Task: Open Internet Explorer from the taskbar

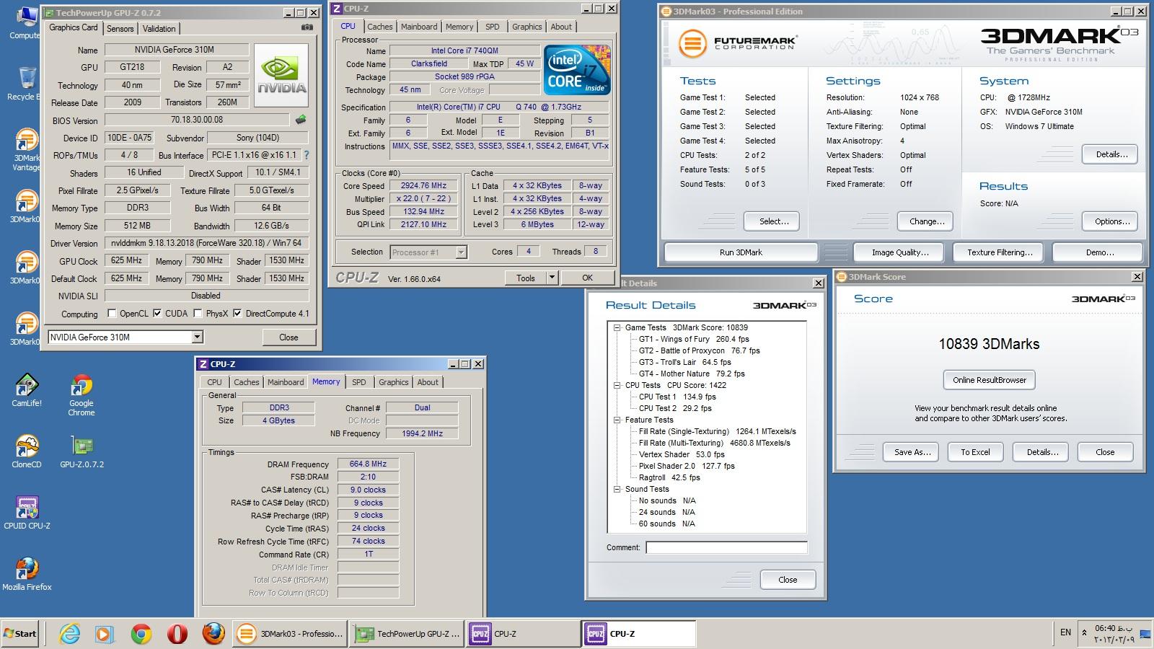Action: click(70, 634)
